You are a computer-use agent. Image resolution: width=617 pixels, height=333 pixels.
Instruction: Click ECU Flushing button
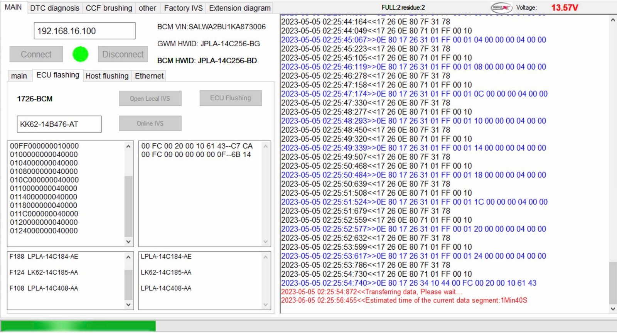click(x=231, y=98)
